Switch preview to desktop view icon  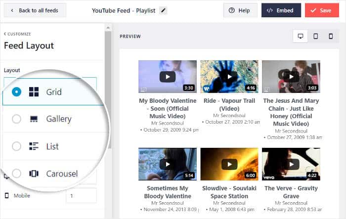(x=301, y=36)
